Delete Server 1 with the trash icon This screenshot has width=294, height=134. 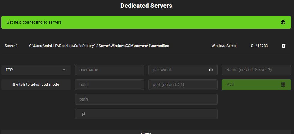point(284,46)
